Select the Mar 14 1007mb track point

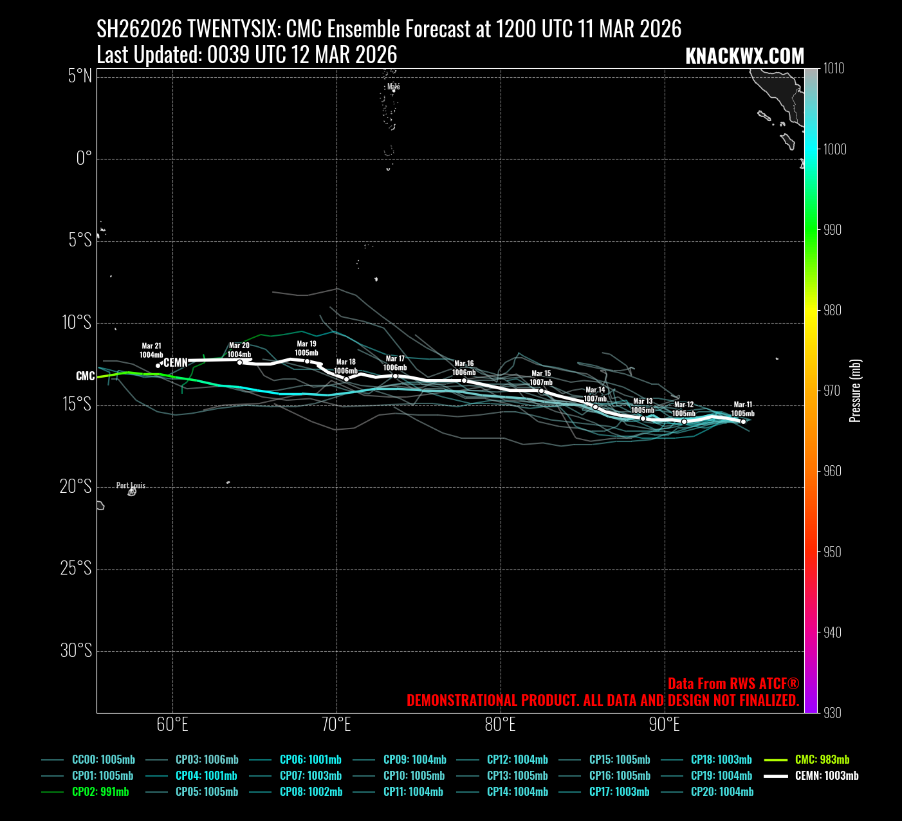pyautogui.click(x=595, y=407)
